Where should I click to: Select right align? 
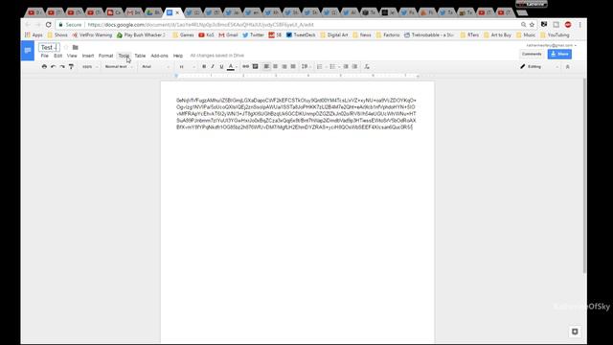pos(284,67)
